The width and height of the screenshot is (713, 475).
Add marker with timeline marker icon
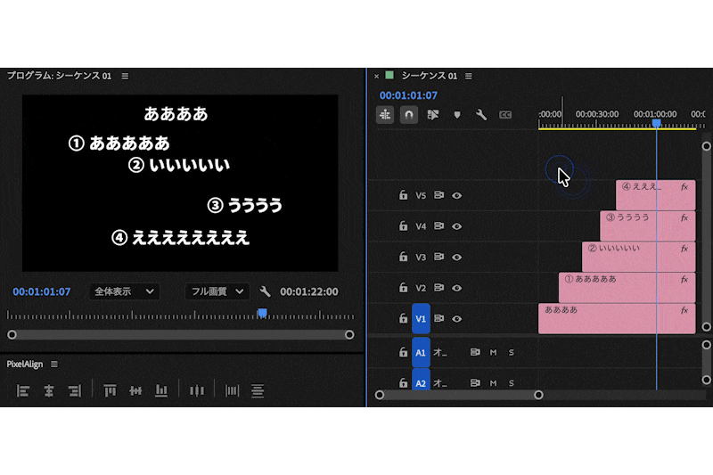pyautogui.click(x=457, y=115)
